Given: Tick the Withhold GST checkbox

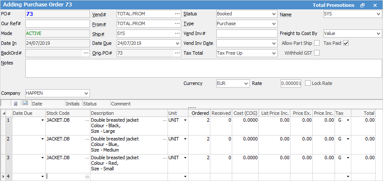Looking at the screenshot, I should click(317, 53).
